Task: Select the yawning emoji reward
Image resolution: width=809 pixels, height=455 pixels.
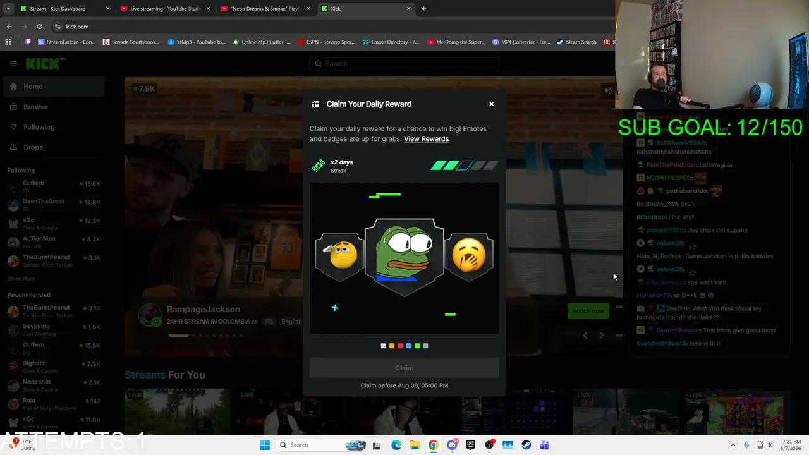Action: point(469,256)
